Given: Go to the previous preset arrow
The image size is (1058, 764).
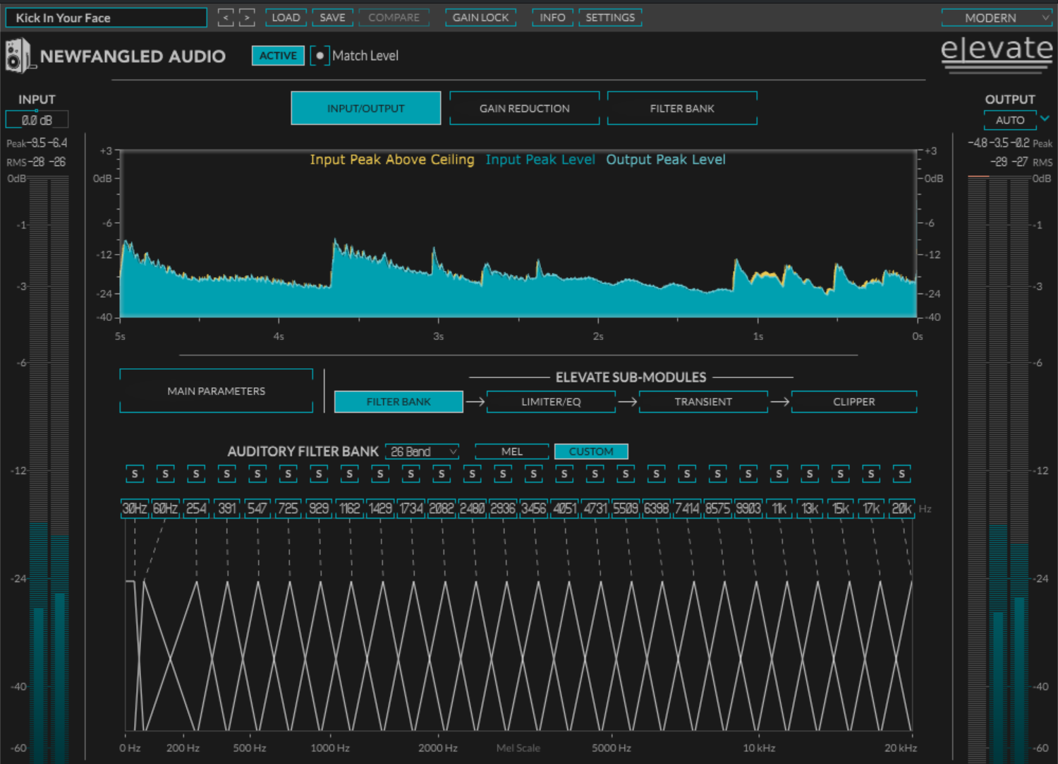Looking at the screenshot, I should (x=226, y=18).
